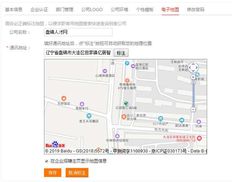Click the 李刚车行 map icon
Screen dimensions: 232x182
click(82, 104)
